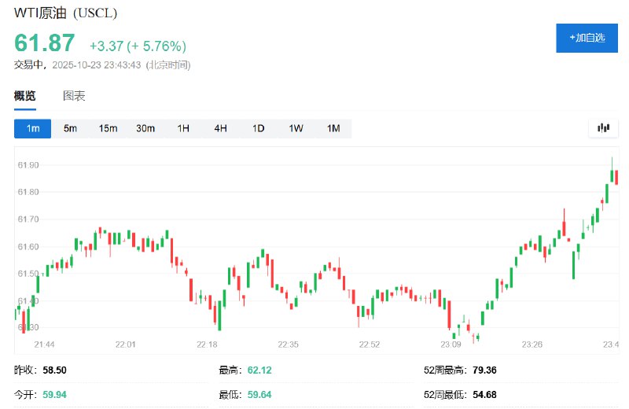Image resolution: width=629 pixels, height=409 pixels.
Task: Click the 52周最低 value 54.68
Action: click(x=484, y=395)
